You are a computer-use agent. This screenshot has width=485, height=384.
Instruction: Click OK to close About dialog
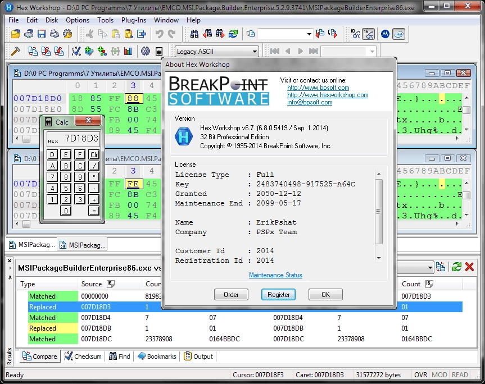(325, 294)
